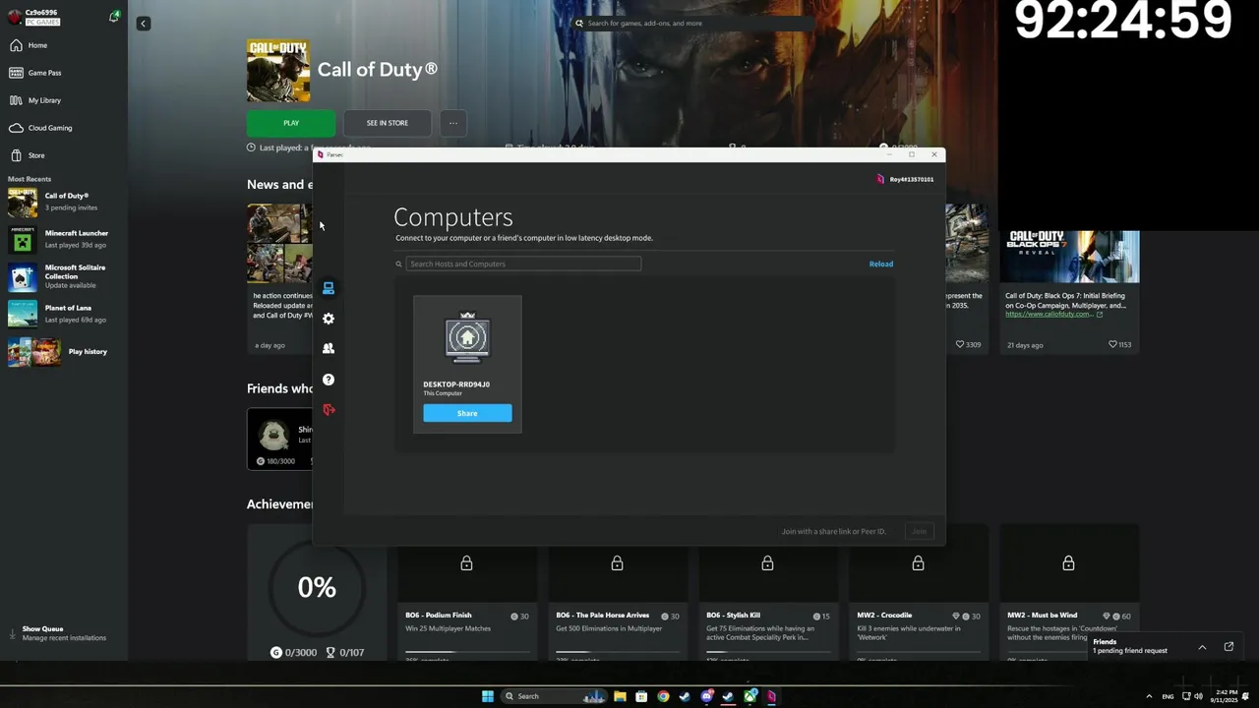Open Discord from taskbar
Image resolution: width=1259 pixels, height=708 pixels.
[706, 696]
